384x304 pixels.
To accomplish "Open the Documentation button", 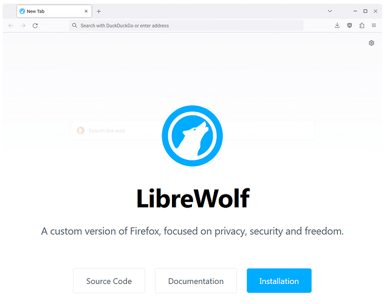I will tap(196, 281).
